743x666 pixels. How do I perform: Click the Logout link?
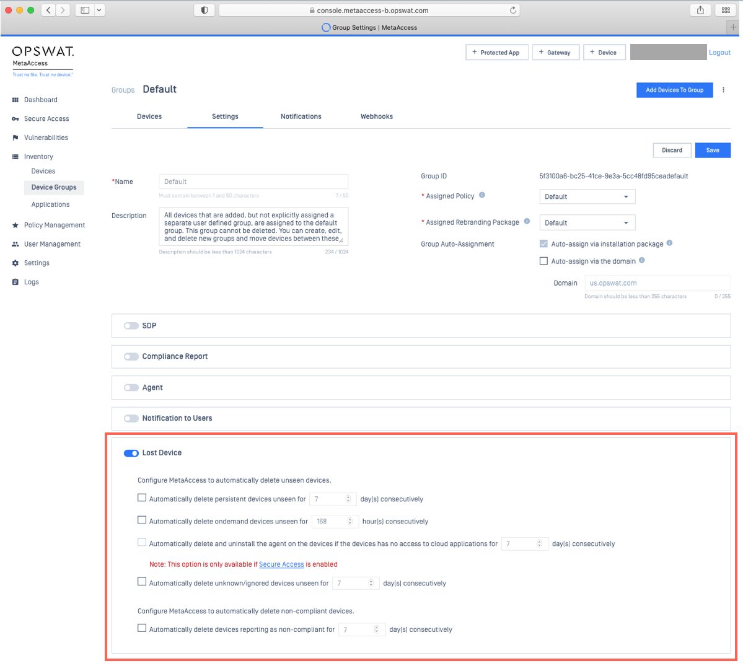[719, 53]
